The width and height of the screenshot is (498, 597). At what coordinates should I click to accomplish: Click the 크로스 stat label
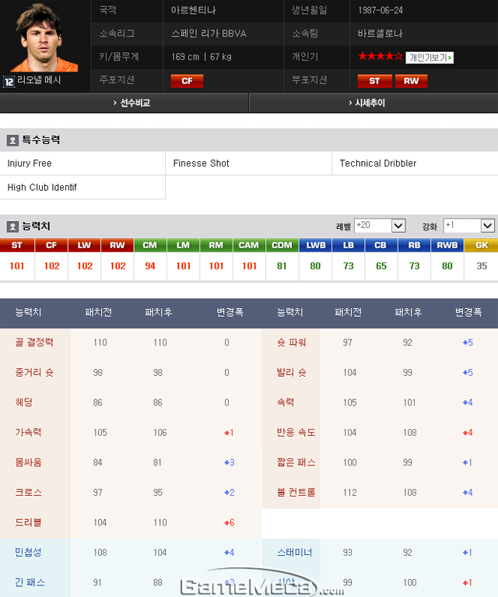(x=28, y=492)
